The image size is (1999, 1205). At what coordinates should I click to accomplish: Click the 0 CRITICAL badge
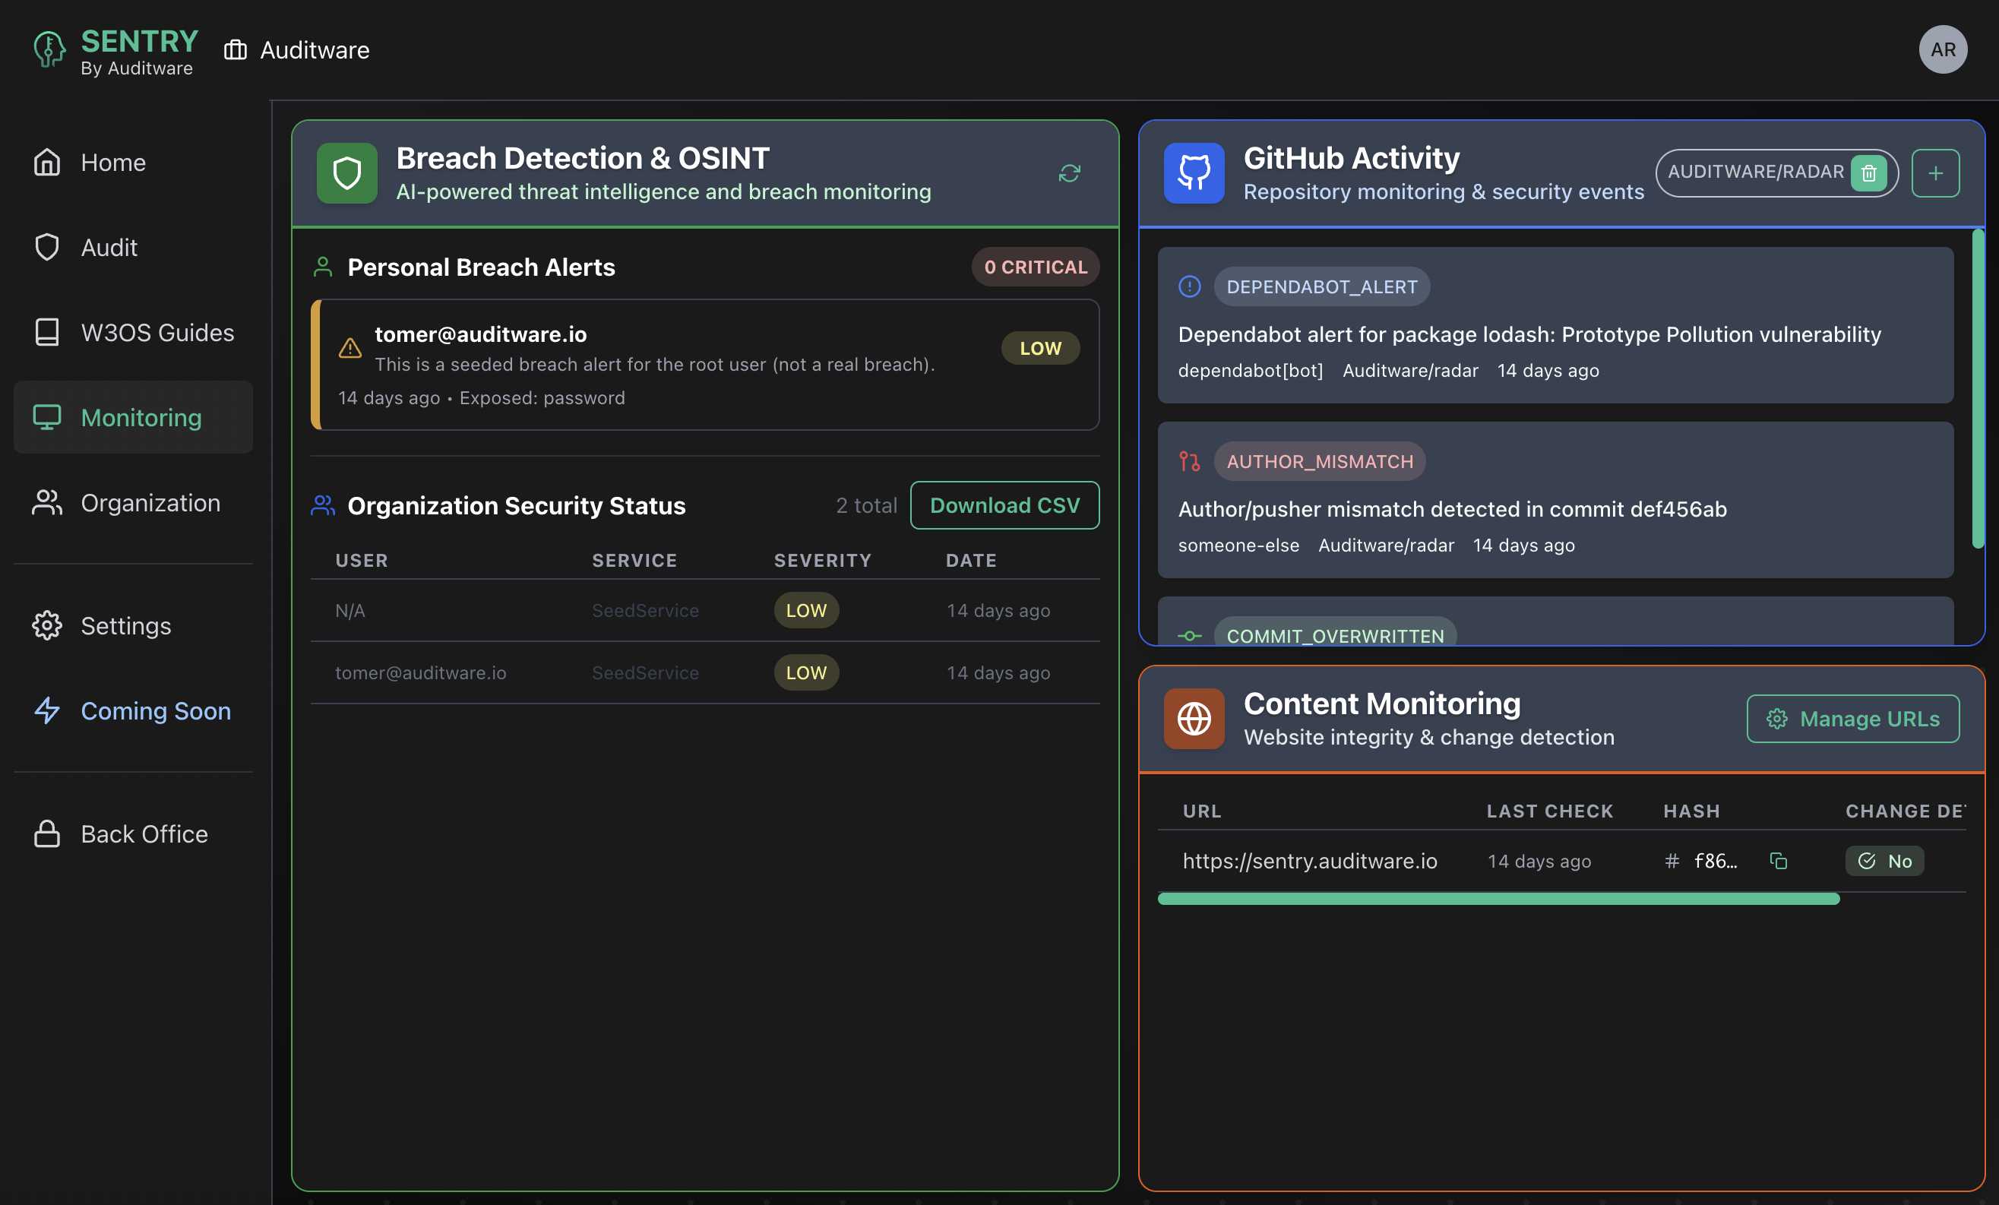click(x=1035, y=267)
